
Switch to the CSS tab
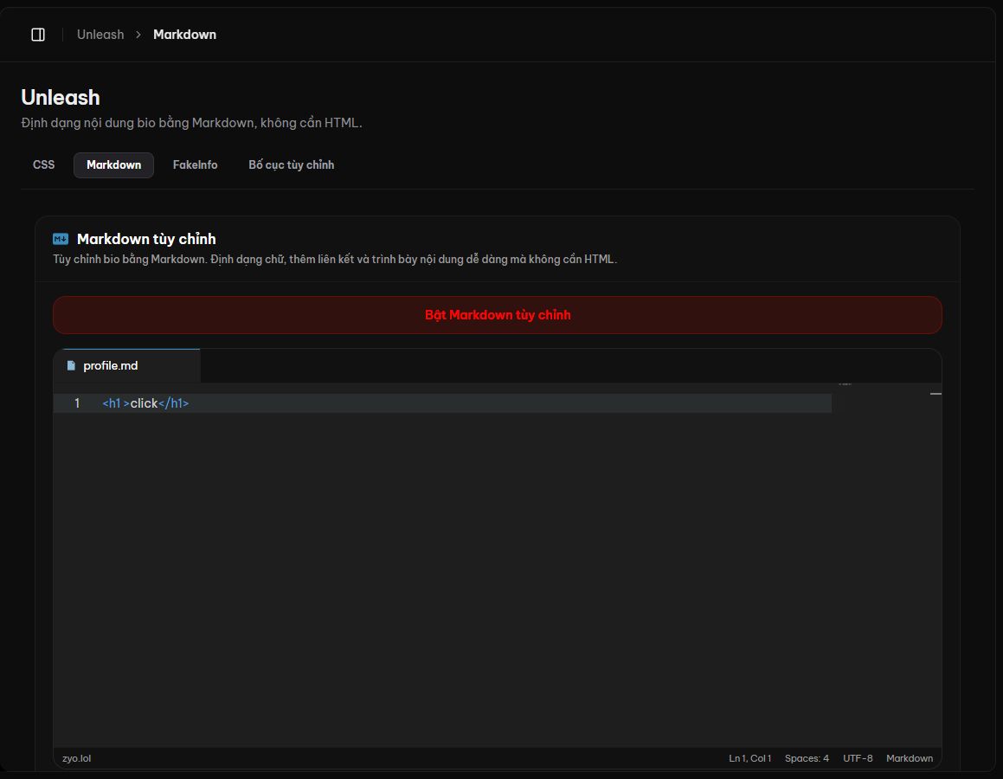[43, 165]
